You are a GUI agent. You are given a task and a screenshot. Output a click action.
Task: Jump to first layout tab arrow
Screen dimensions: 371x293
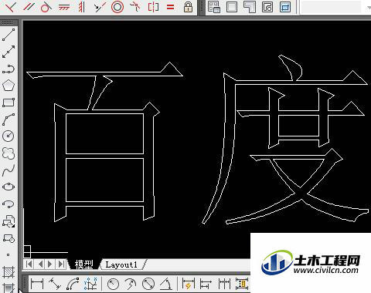pos(29,264)
